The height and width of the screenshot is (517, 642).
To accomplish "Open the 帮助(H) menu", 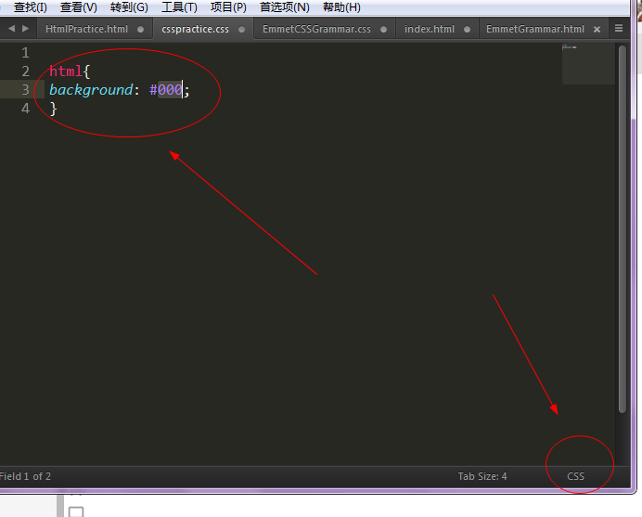I will 341,7.
